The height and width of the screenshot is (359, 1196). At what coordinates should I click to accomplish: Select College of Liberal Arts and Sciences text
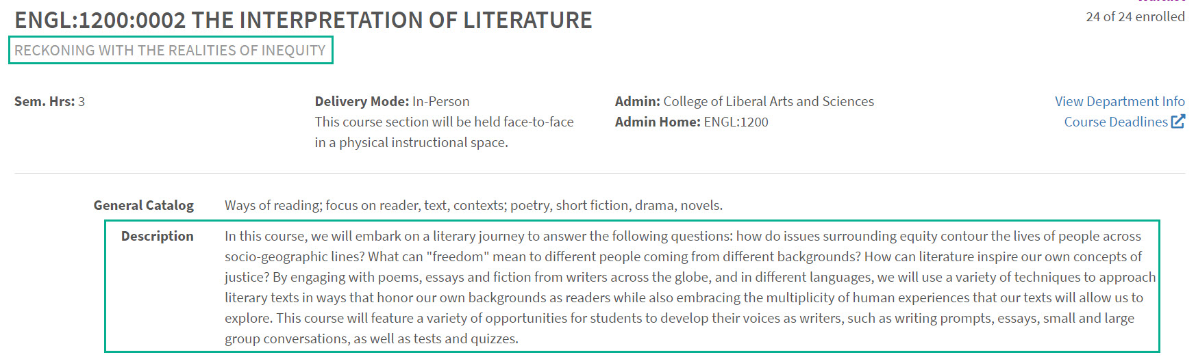click(x=769, y=101)
